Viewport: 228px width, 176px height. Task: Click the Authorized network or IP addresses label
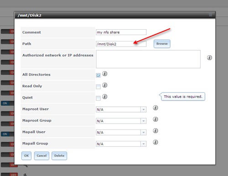(x=58, y=55)
